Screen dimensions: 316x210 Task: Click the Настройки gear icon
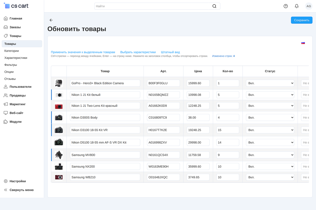[6, 181]
